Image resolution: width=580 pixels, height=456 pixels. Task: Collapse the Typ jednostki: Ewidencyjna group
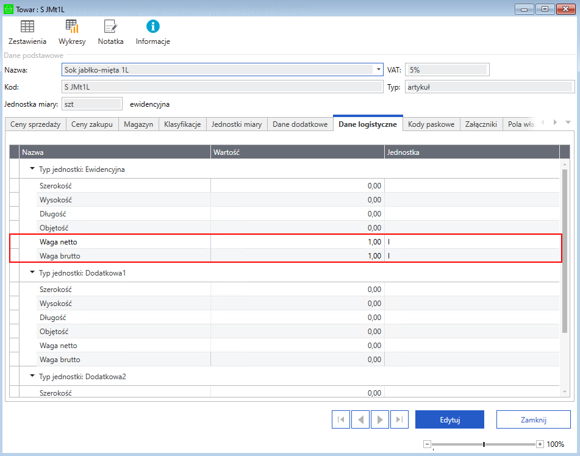(x=32, y=169)
